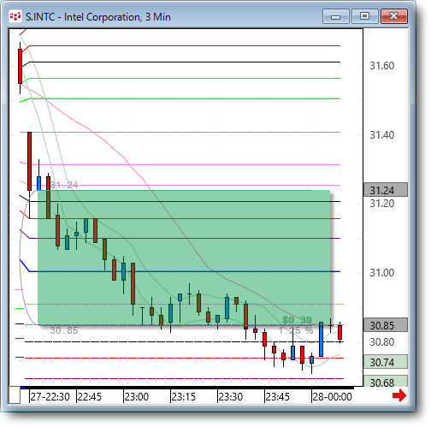Click the 27-22:30 time axis label
The width and height of the screenshot is (431, 427).
(x=50, y=397)
